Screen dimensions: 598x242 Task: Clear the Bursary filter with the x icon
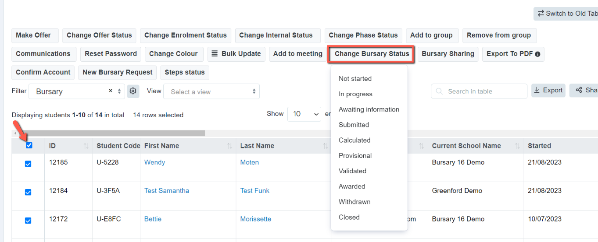pos(111,91)
